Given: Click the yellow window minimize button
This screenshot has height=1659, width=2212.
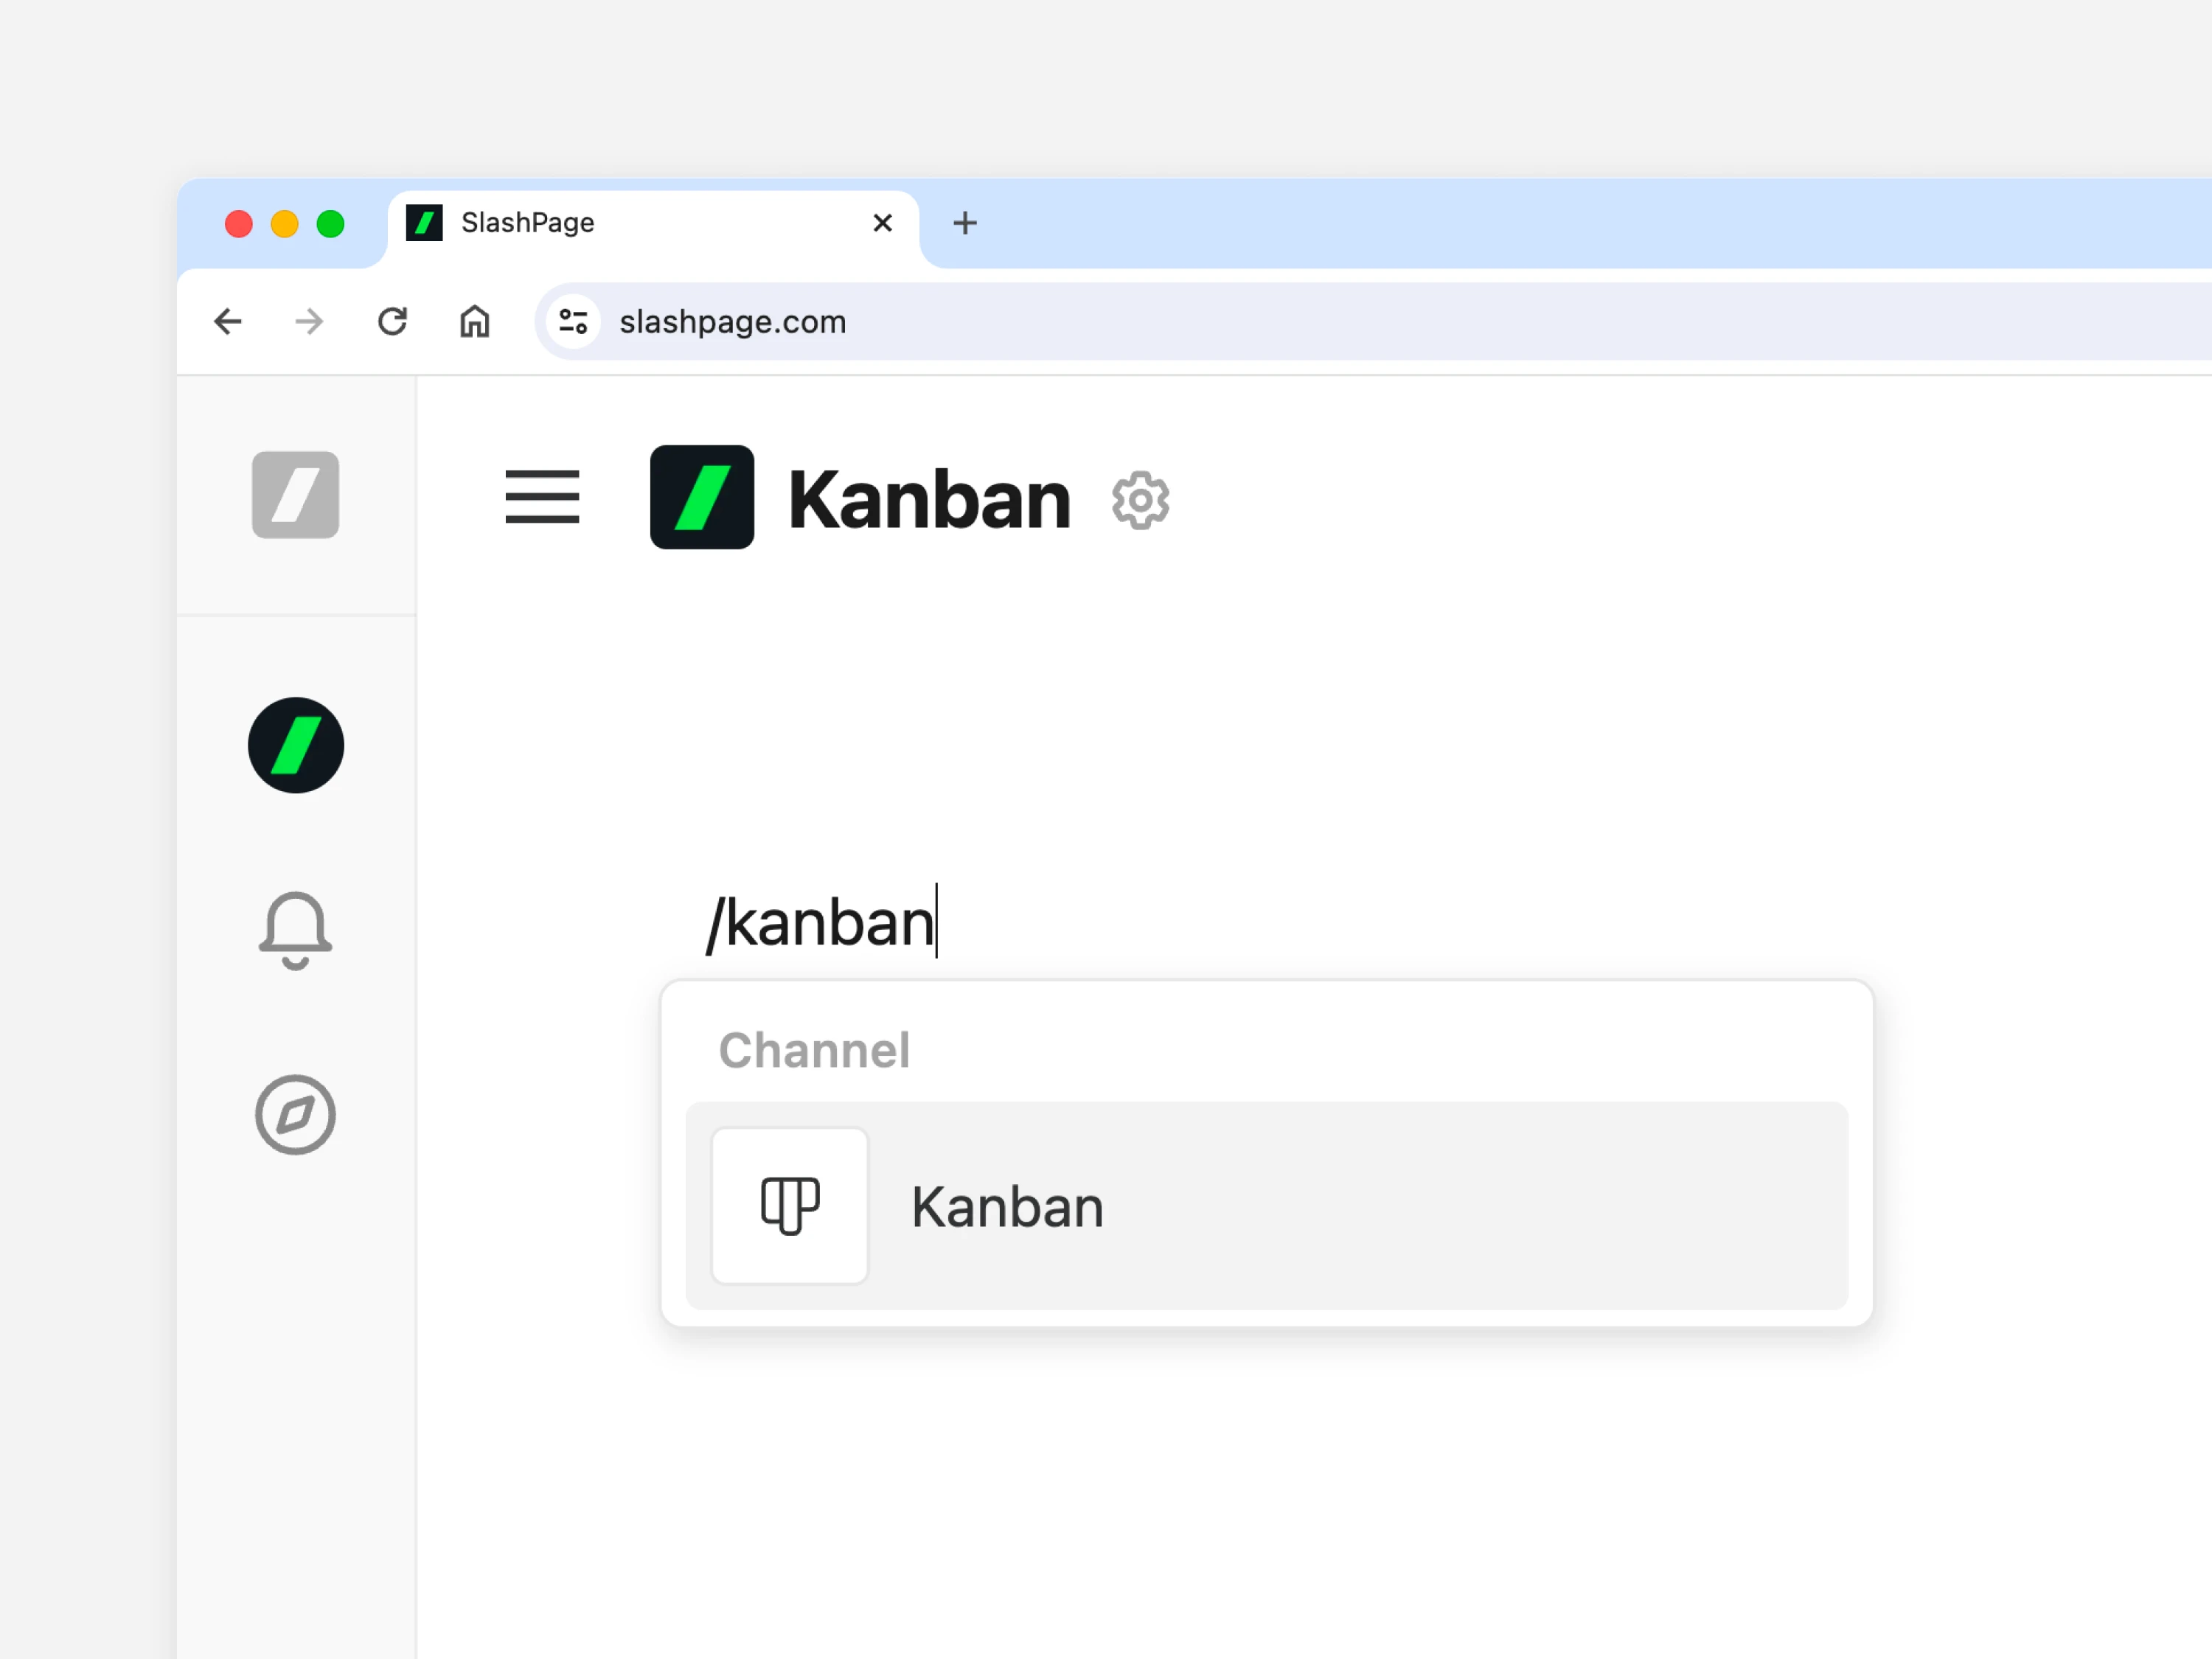Looking at the screenshot, I should (x=284, y=223).
